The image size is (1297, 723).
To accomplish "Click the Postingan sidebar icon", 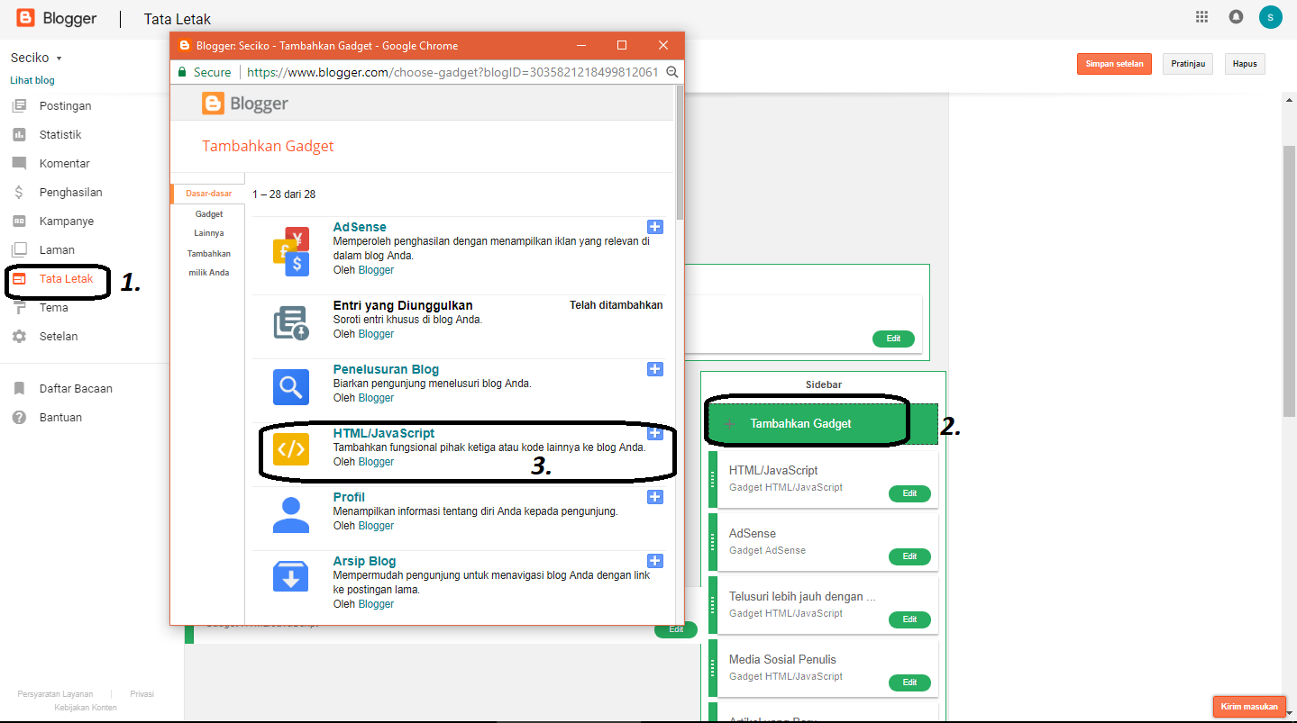I will click(19, 105).
